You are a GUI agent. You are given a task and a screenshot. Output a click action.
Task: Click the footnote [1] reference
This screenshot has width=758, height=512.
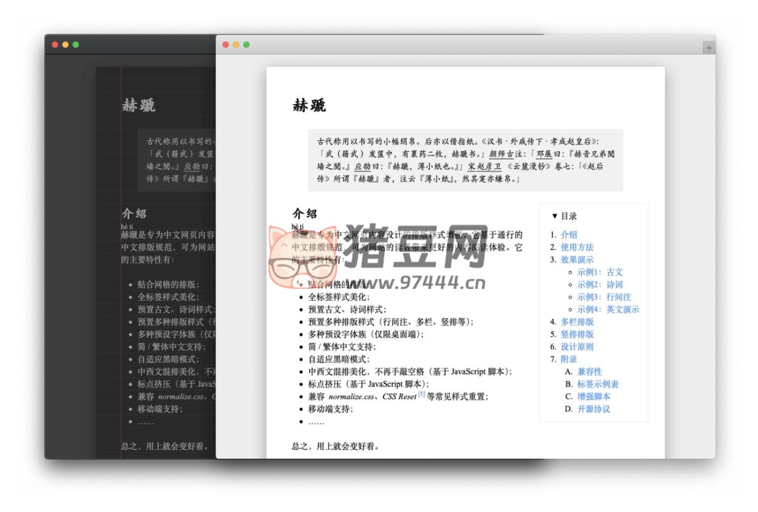pos(421,394)
